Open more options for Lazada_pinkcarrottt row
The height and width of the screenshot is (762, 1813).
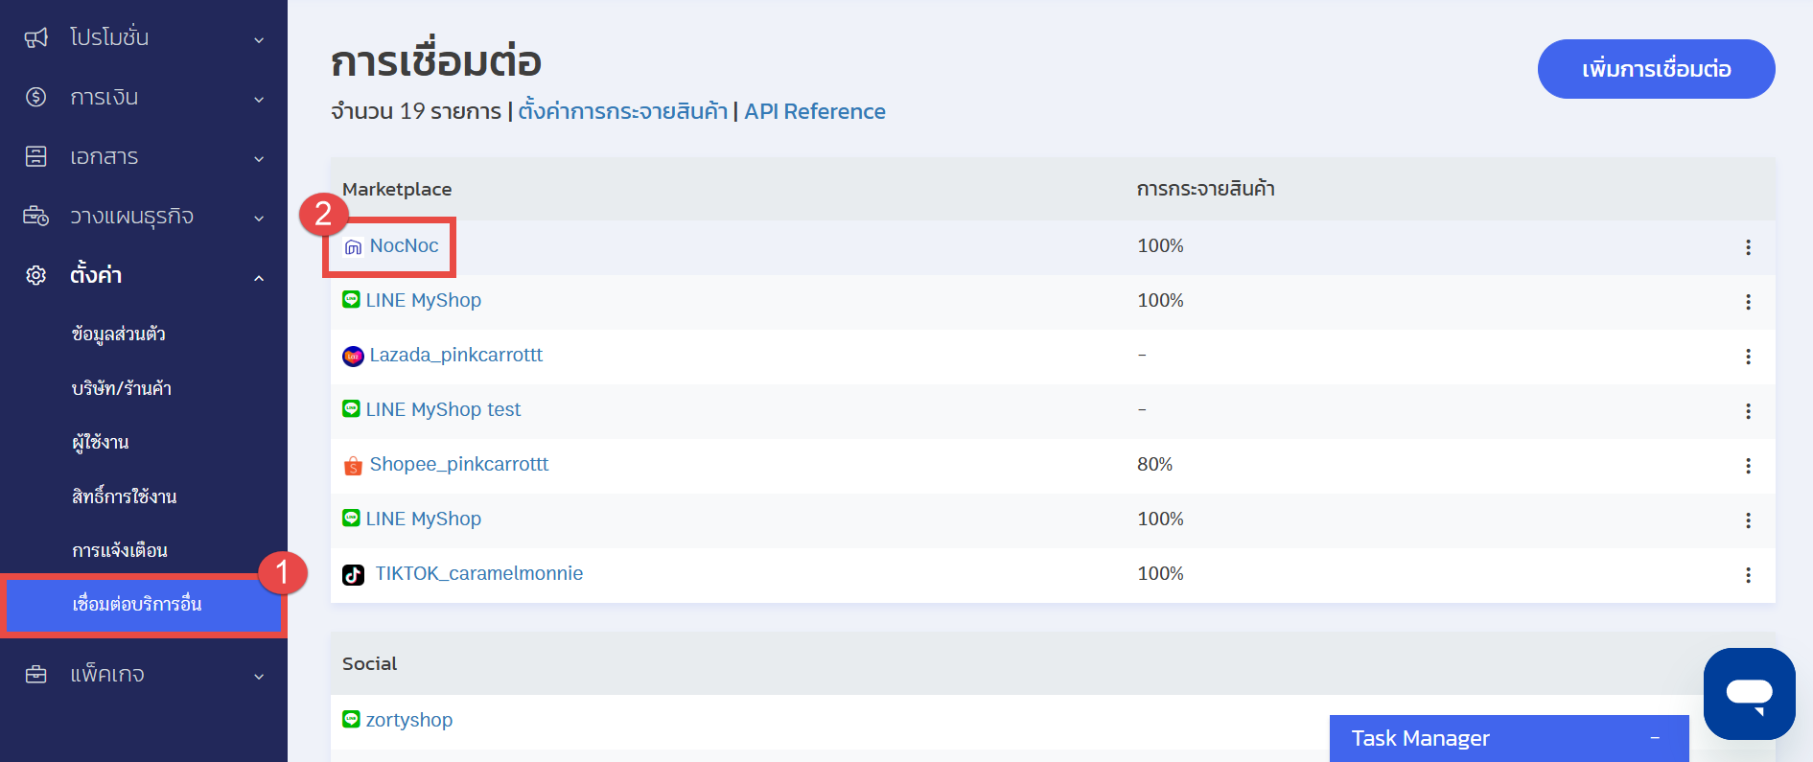[x=1748, y=357]
